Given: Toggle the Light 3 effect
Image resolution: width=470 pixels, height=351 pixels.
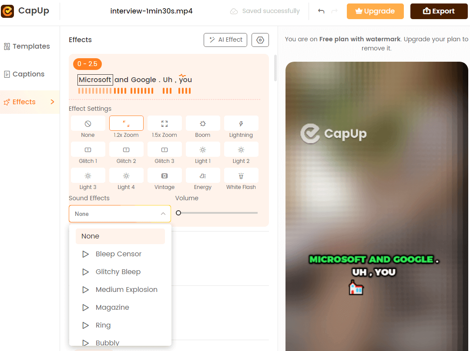Looking at the screenshot, I should click(x=88, y=176).
